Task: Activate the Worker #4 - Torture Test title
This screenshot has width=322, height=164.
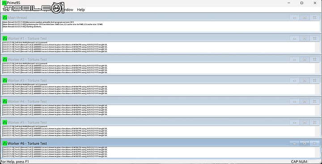Action: pos(27,101)
